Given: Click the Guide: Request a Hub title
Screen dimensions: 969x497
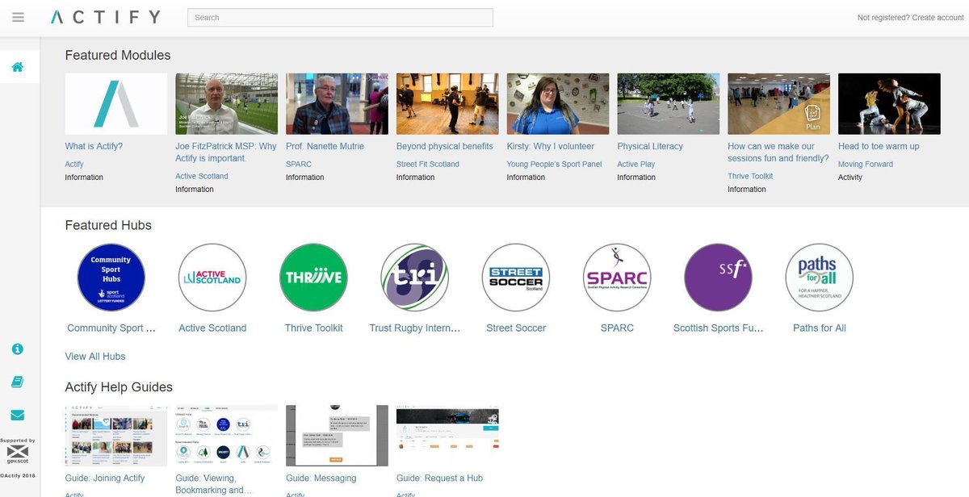Looking at the screenshot, I should (439, 478).
